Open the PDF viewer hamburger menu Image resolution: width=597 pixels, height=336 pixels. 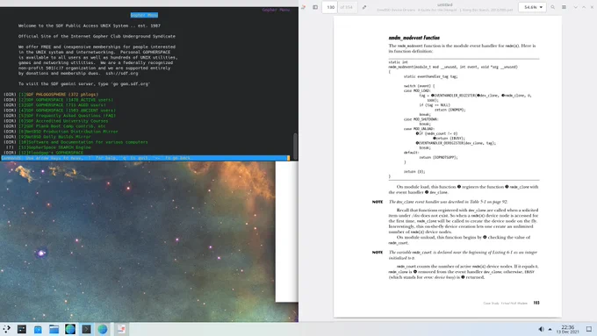565,7
